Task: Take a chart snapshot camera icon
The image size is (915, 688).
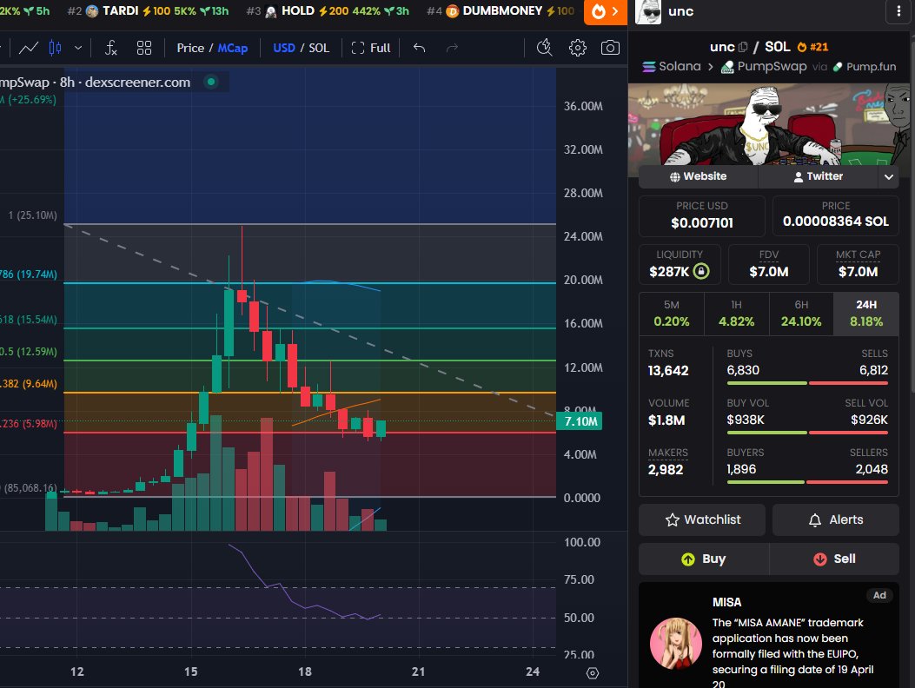Action: pos(610,48)
